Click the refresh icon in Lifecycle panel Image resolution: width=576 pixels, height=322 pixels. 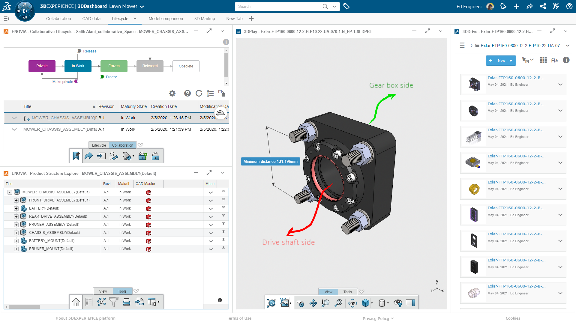click(x=199, y=93)
